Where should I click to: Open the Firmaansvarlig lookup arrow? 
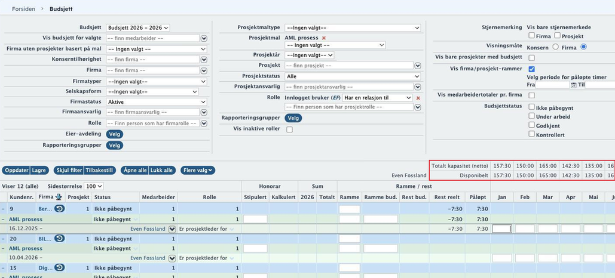click(x=204, y=112)
